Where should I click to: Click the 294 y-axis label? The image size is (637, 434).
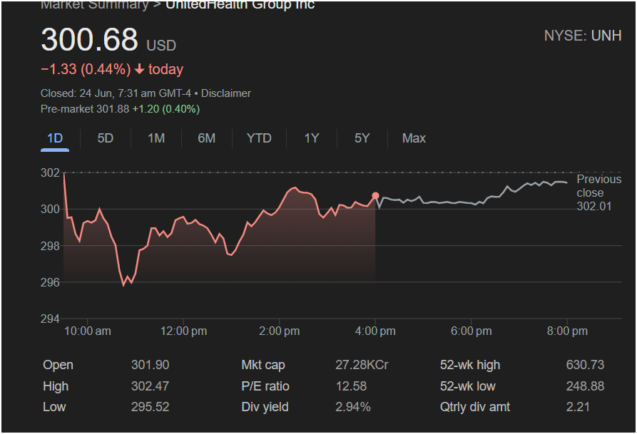50,319
